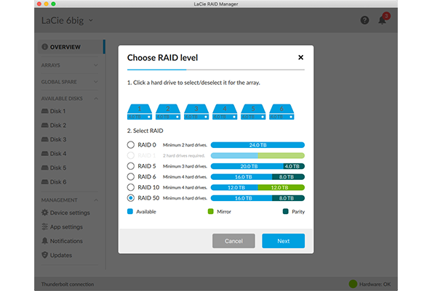Close the Choose RAID level dialog
432x291 pixels.
301,57
